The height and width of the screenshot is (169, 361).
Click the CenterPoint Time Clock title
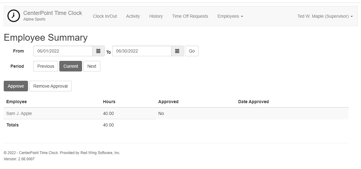(53, 13)
